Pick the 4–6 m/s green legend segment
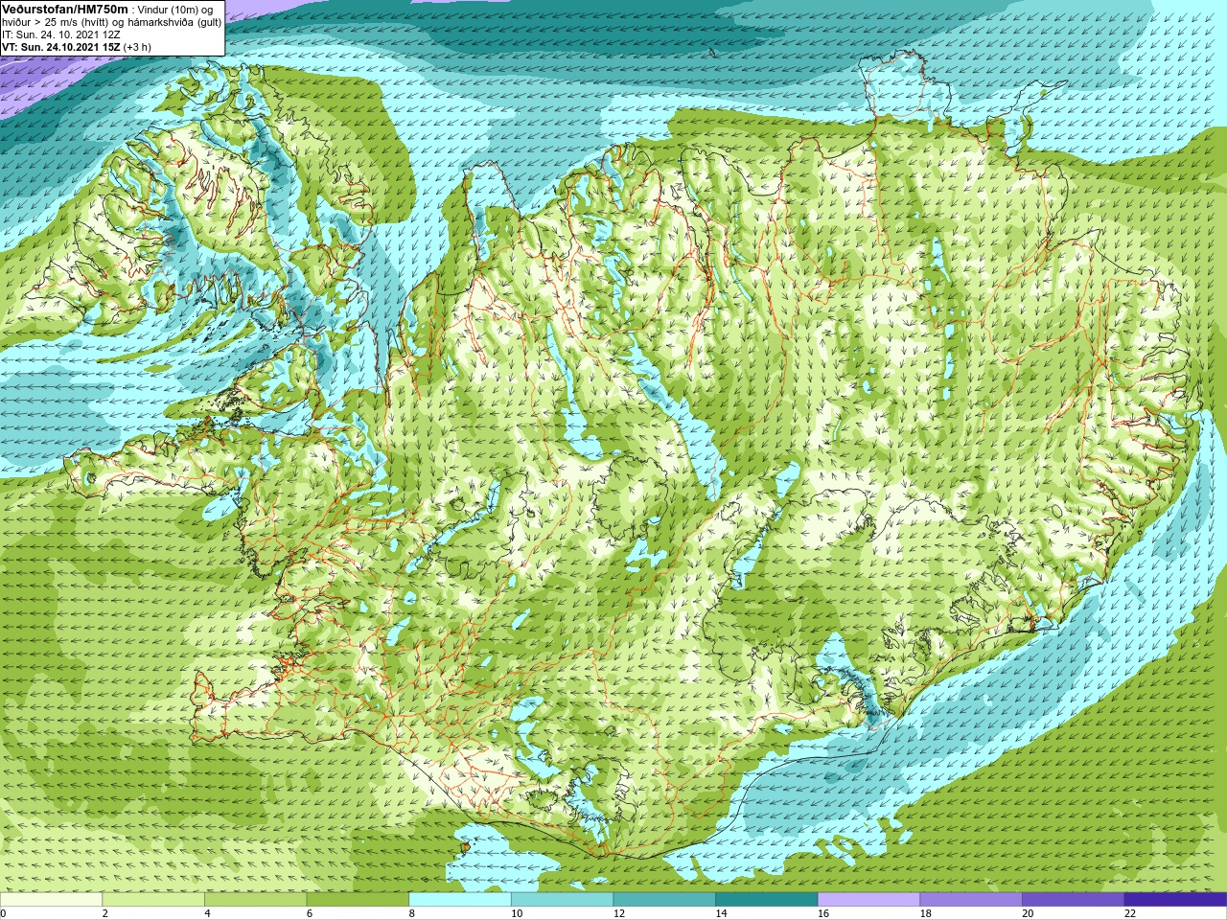The width and height of the screenshot is (1227, 920). pyautogui.click(x=255, y=900)
